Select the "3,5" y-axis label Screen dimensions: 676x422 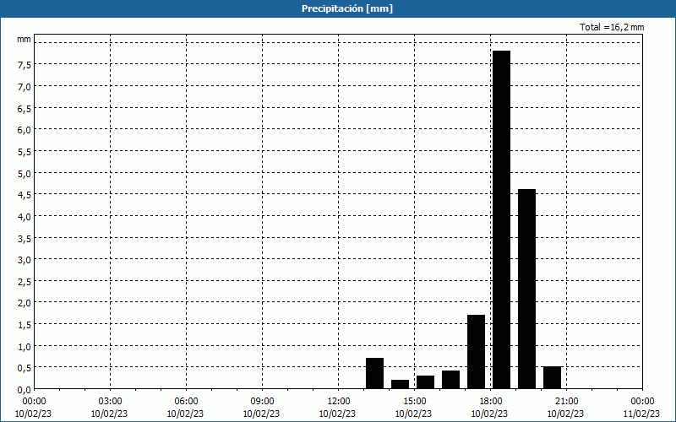(x=25, y=238)
